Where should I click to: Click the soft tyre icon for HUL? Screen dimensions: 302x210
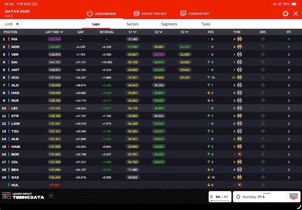click(239, 185)
